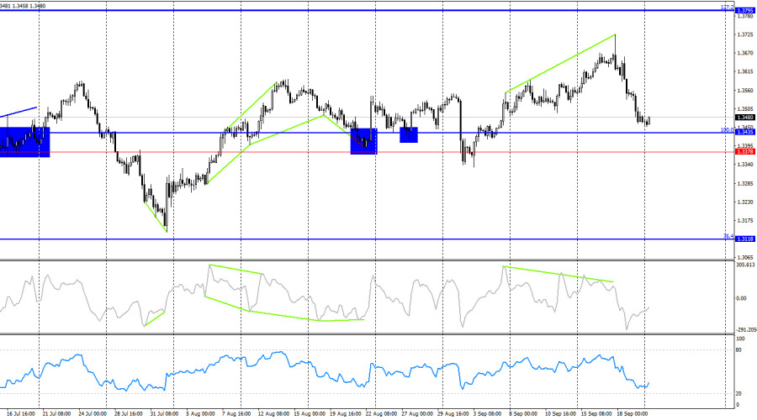757x420 pixels.
Task: Click the OHLC price readout in top-left corner
Action: point(24,4)
